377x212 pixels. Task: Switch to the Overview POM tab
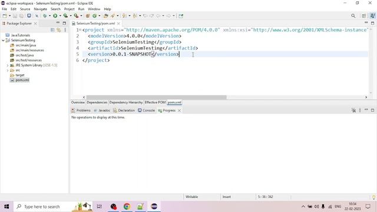click(x=78, y=102)
